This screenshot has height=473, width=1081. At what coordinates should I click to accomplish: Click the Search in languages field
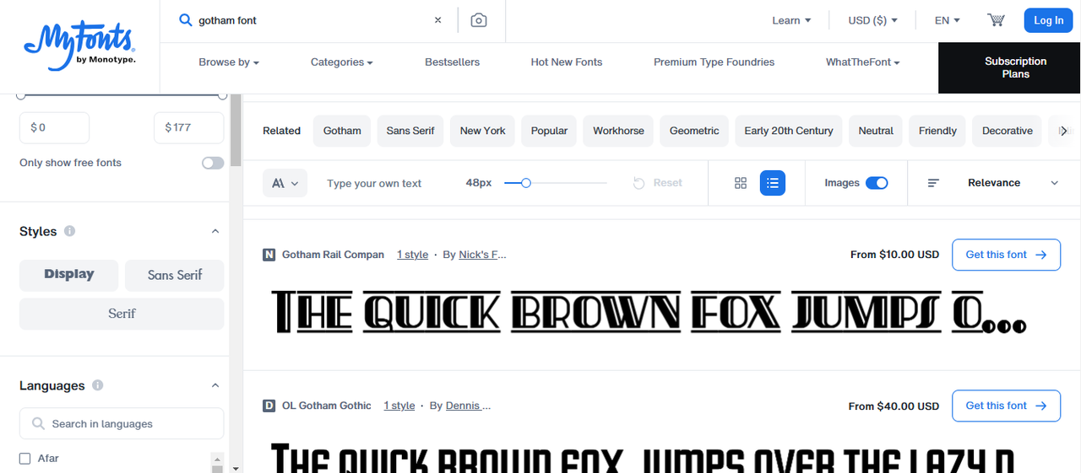(122, 424)
